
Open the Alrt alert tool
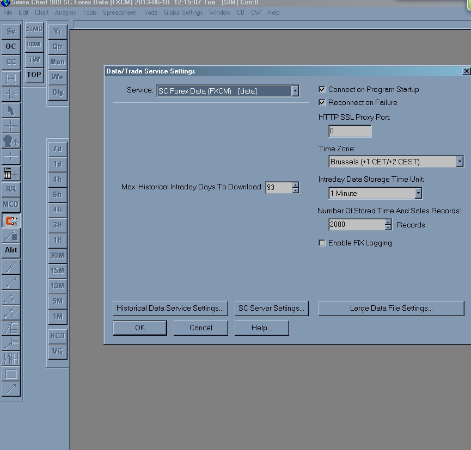click(x=11, y=250)
